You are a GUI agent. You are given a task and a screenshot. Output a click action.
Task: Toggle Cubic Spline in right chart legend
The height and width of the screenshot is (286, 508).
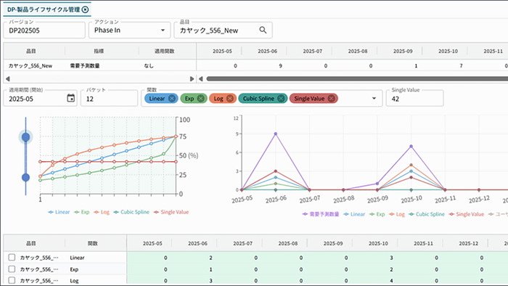click(427, 214)
